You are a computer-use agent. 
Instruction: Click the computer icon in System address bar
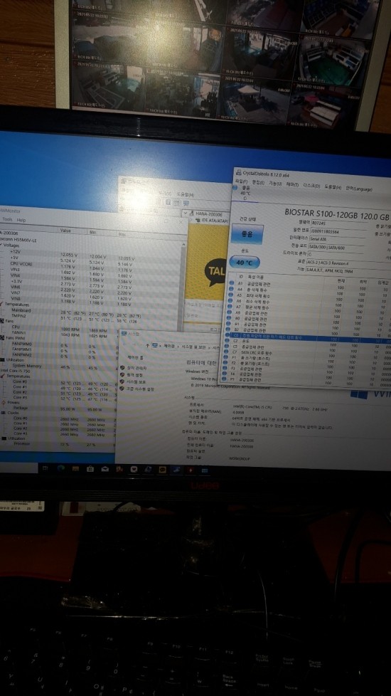click(156, 346)
